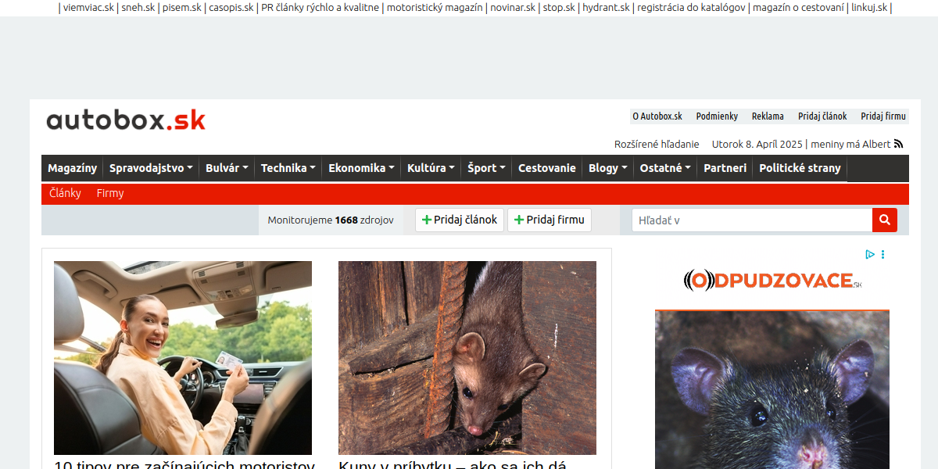Visit the linkuj.sk link

click(869, 8)
